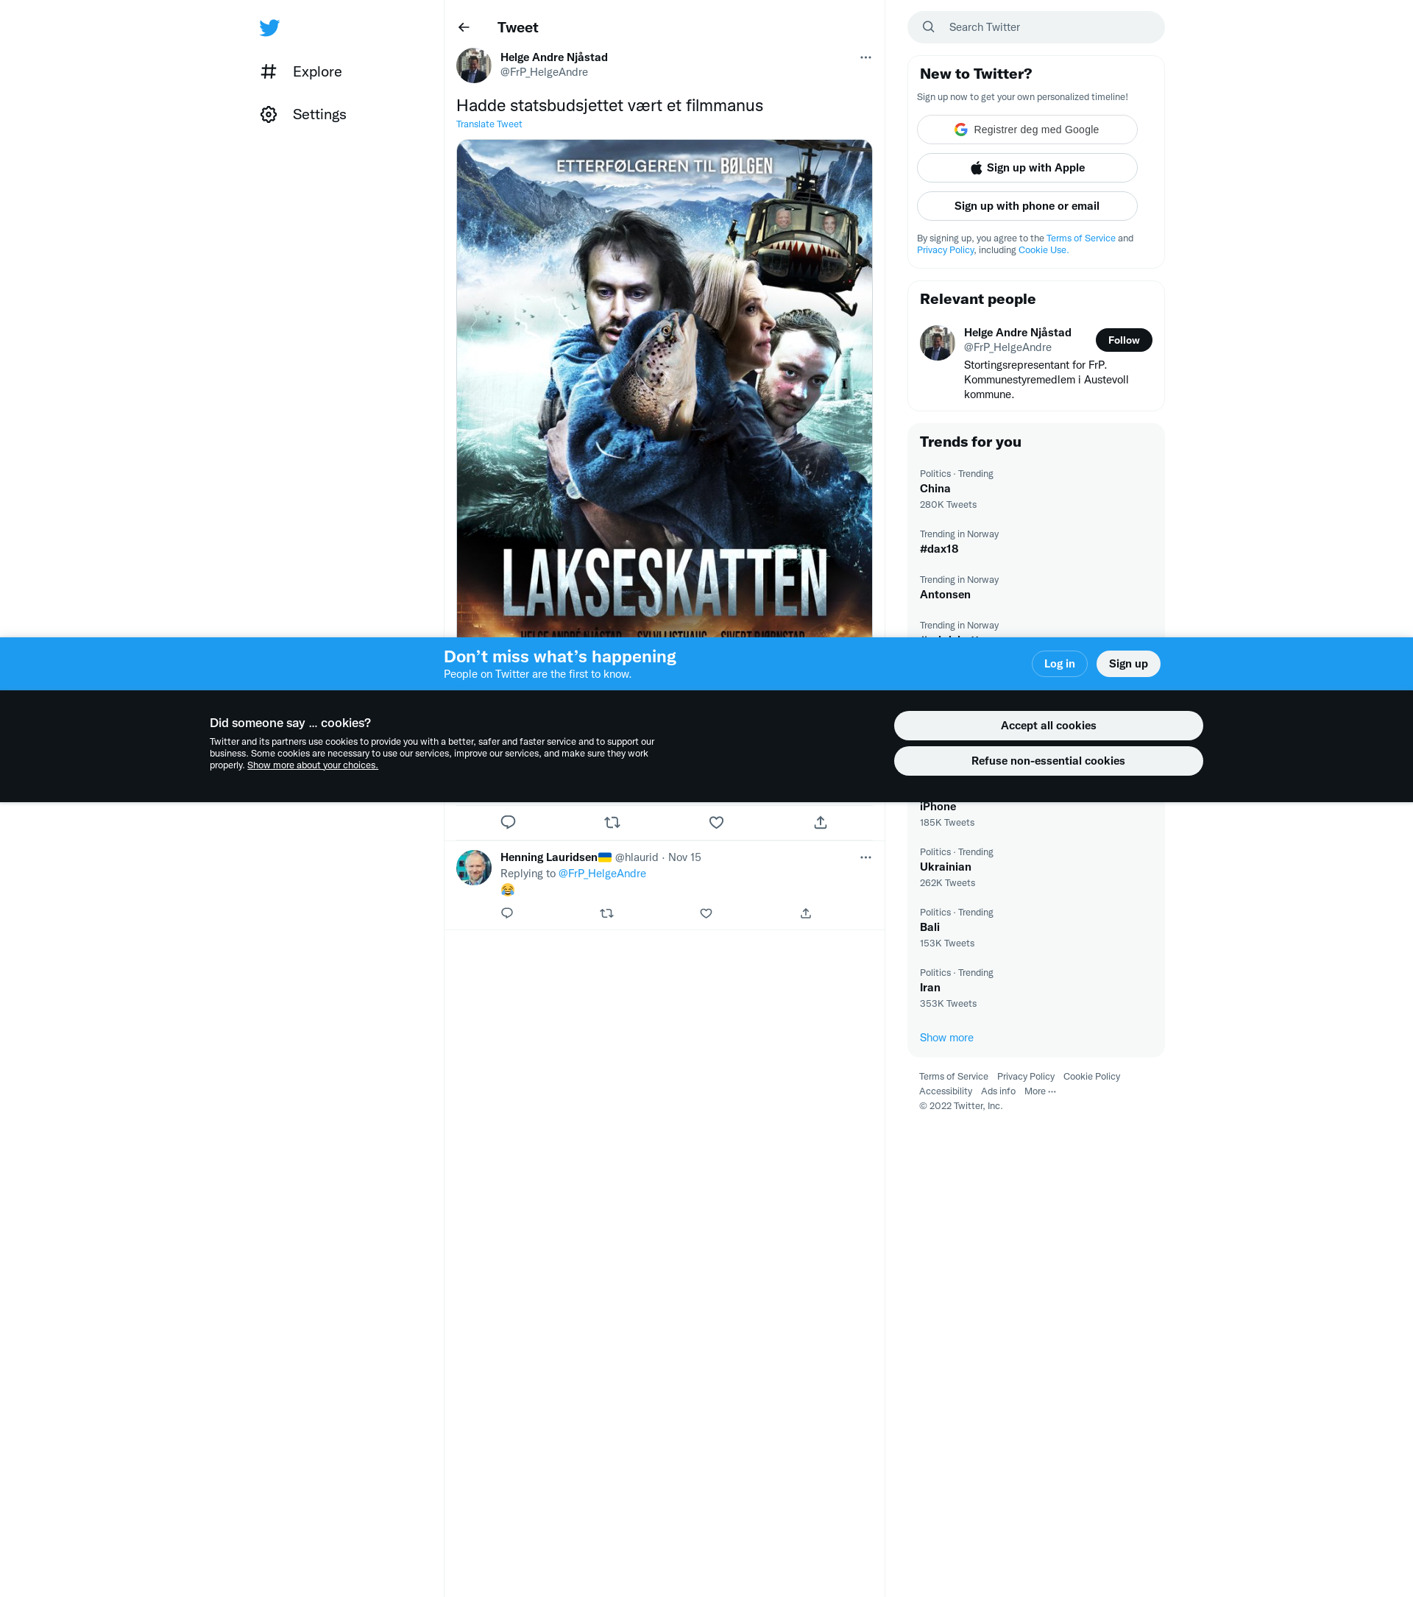Viewport: 1413px width, 1597px height.
Task: Click Sign up on the blue banner
Action: click(1128, 664)
